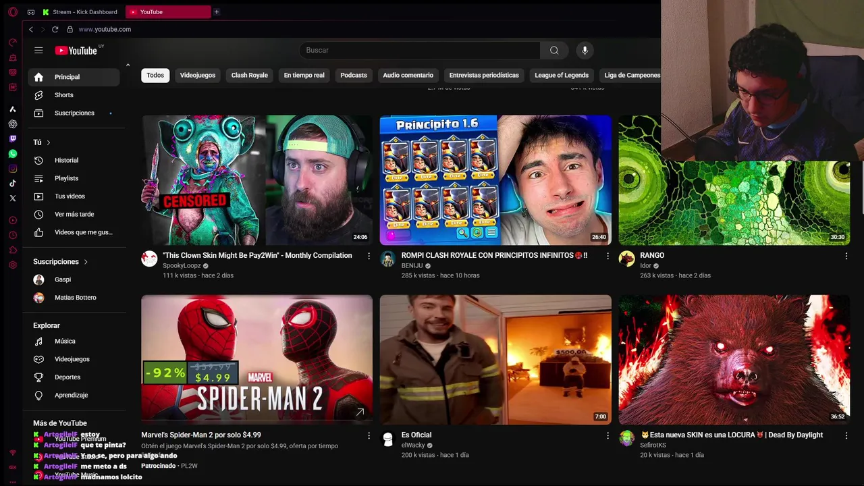Image resolution: width=864 pixels, height=486 pixels.
Task: Open options for Clown Skin video
Action: (369, 256)
